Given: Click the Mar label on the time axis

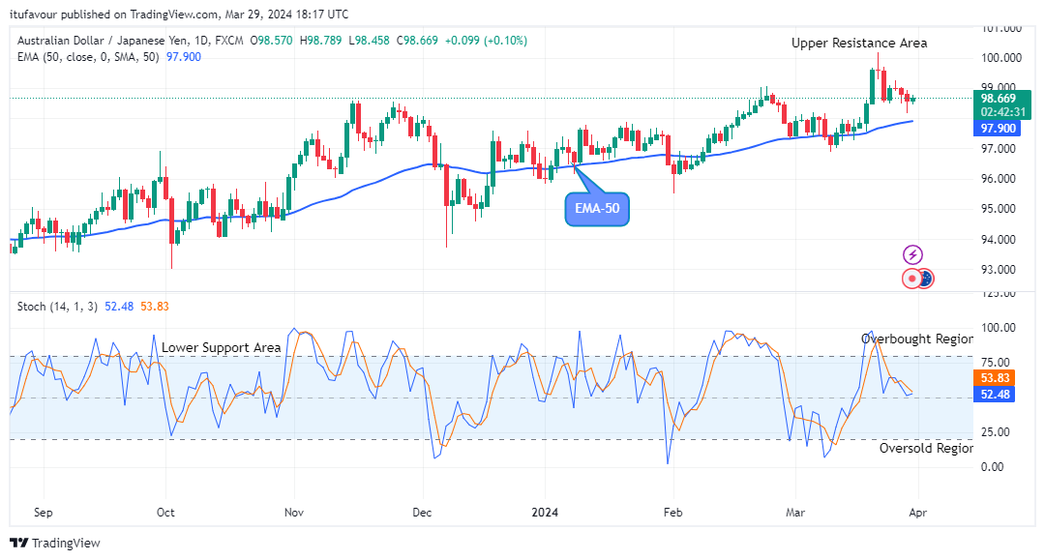Looking at the screenshot, I should point(795,513).
